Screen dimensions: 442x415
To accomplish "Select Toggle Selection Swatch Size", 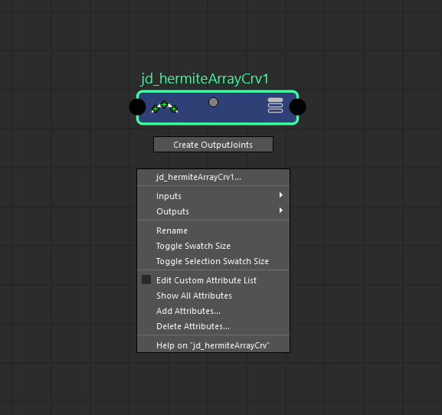I will tap(213, 261).
